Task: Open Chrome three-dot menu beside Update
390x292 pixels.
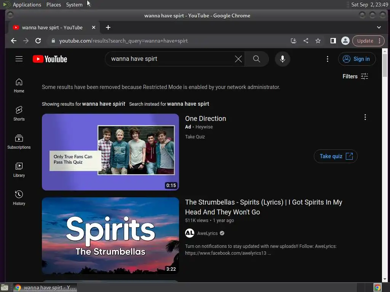Action: pos(379,41)
